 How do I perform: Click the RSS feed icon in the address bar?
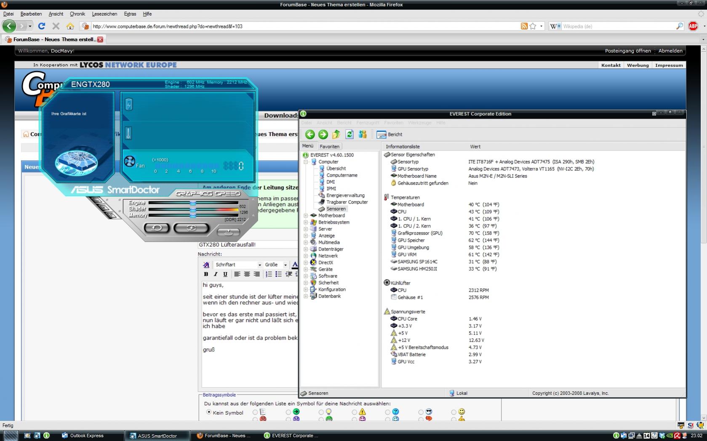[x=524, y=26]
